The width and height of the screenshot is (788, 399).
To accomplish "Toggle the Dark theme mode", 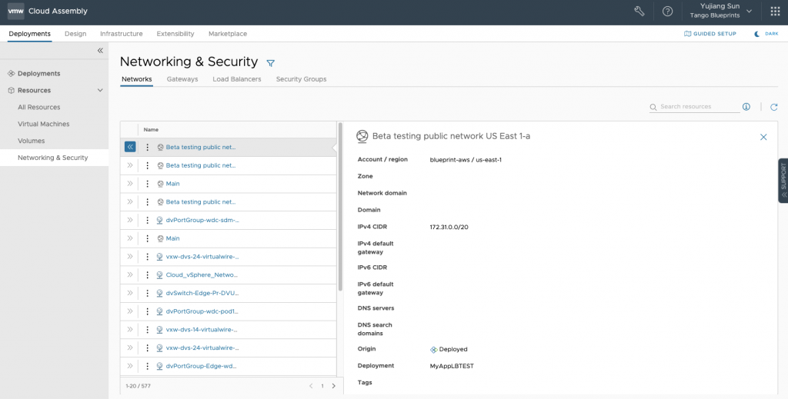I will click(x=766, y=34).
